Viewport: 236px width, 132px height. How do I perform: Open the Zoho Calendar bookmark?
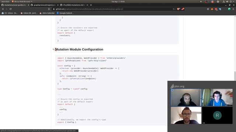click(47, 13)
